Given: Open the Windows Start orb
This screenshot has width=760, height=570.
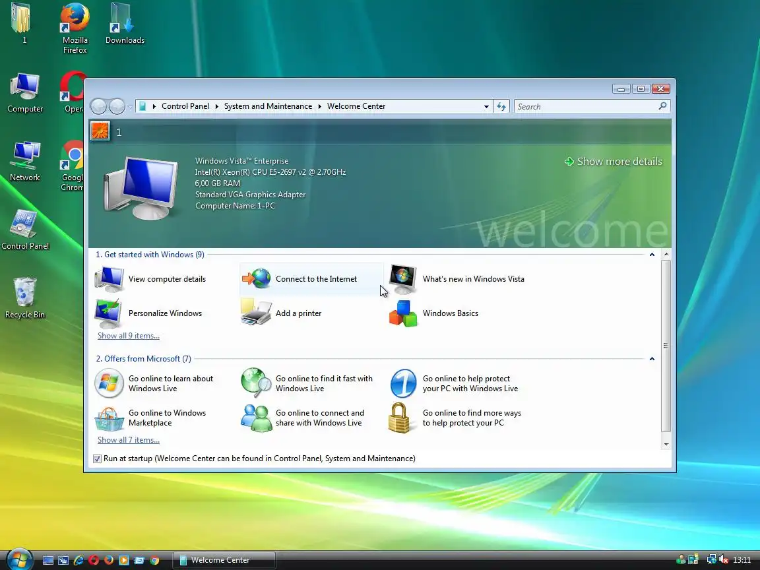Looking at the screenshot, I should [x=19, y=559].
